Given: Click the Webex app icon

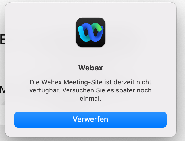Looking at the screenshot, I should 90,32.
